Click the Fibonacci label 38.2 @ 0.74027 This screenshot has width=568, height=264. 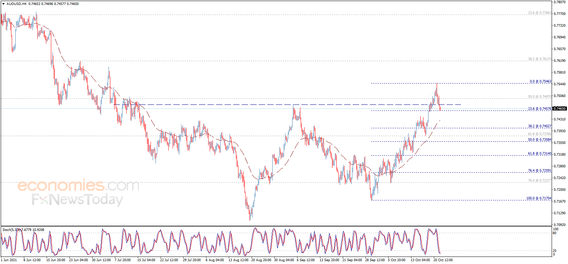click(540, 126)
